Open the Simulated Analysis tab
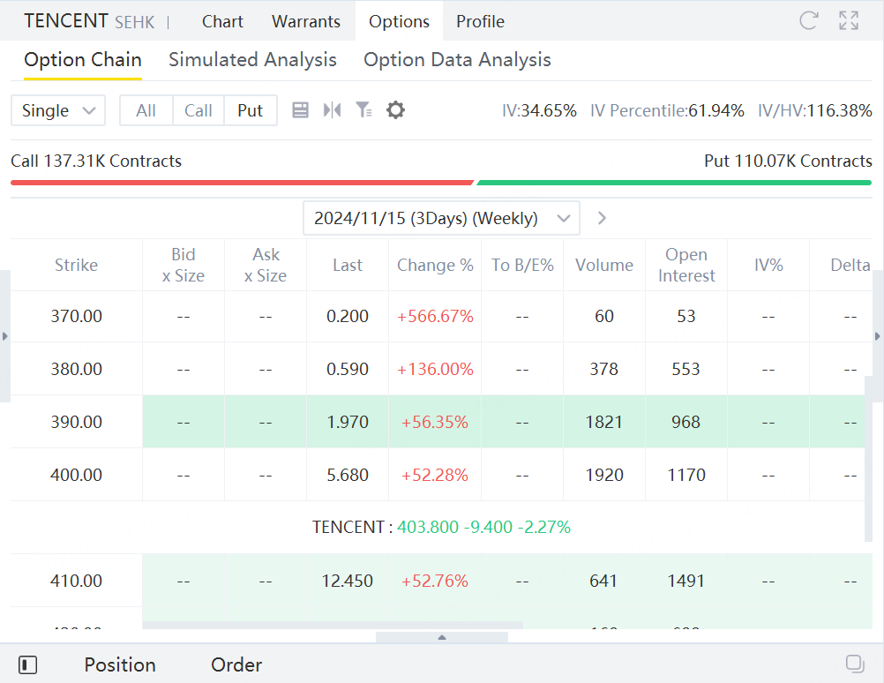Screen dimensions: 884x683 (252, 60)
